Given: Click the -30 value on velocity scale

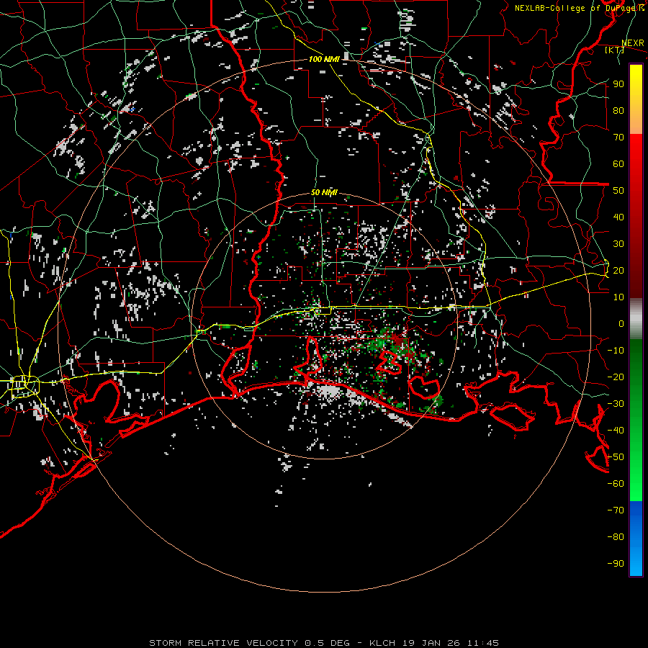Looking at the screenshot, I should pos(616,404).
